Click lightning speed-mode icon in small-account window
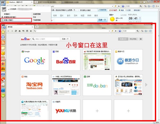The width and height of the screenshot is (160, 124). click(x=112, y=31)
